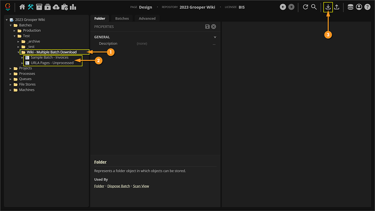Expand the _archive folder node
This screenshot has width=375, height=211.
[18, 41]
